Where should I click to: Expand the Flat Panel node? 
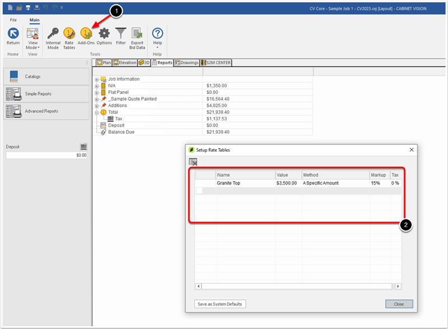point(96,92)
